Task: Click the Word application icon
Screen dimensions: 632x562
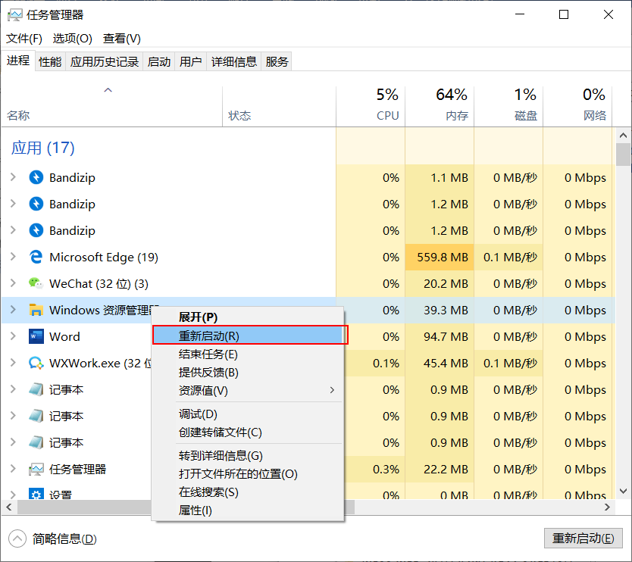Action: [36, 336]
